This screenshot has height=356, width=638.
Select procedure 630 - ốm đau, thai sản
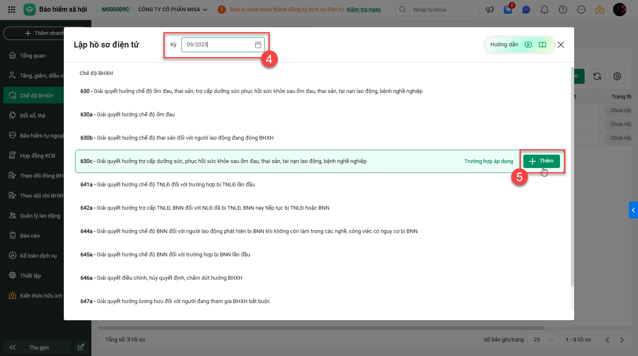(x=320, y=91)
